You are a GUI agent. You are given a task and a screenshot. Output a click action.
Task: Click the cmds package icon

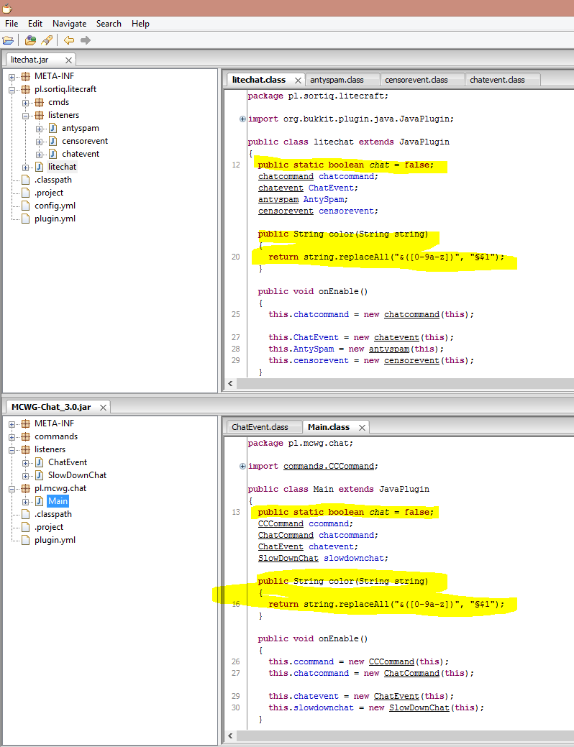pos(39,102)
